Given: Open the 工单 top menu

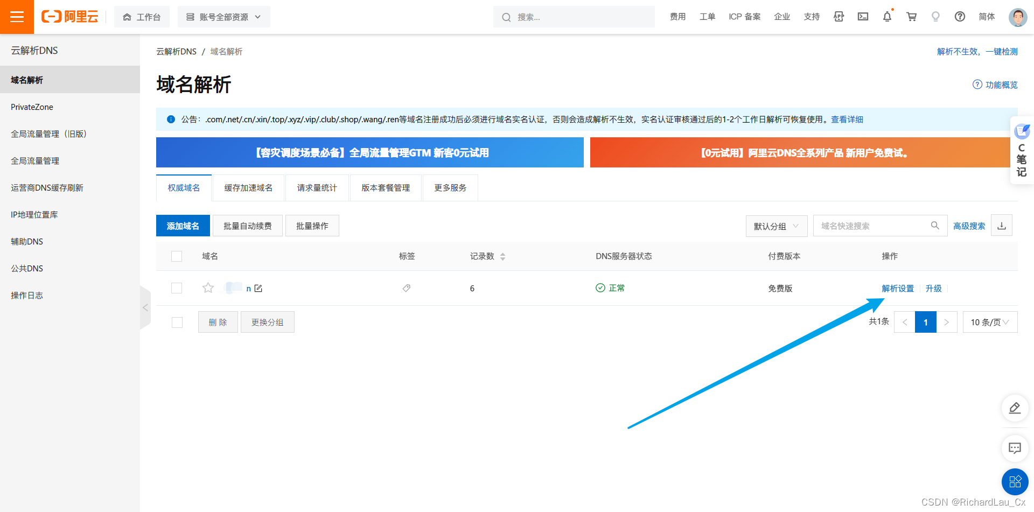Looking at the screenshot, I should click(707, 17).
